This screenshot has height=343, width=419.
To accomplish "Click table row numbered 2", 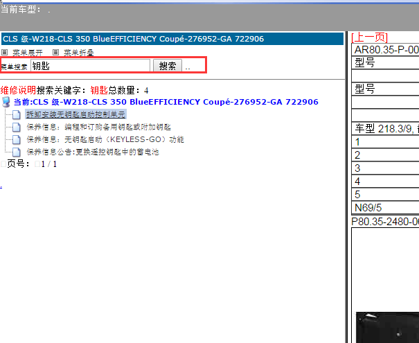I will click(x=385, y=155).
